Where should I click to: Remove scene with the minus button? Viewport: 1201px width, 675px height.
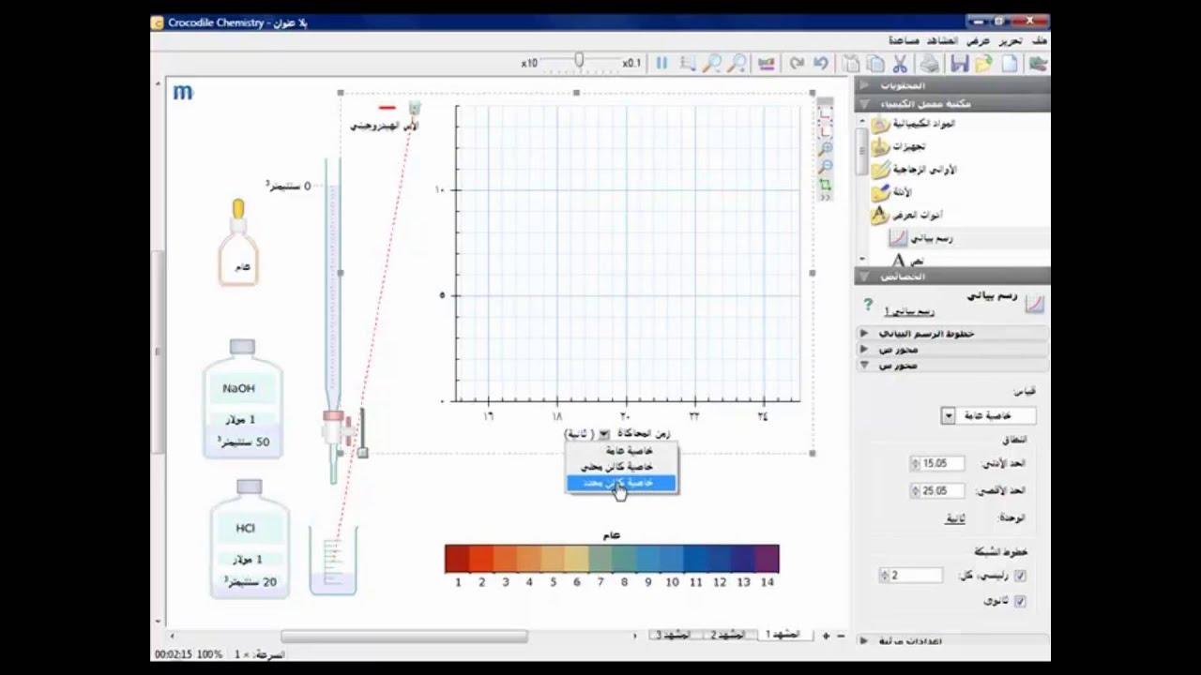pos(841,636)
